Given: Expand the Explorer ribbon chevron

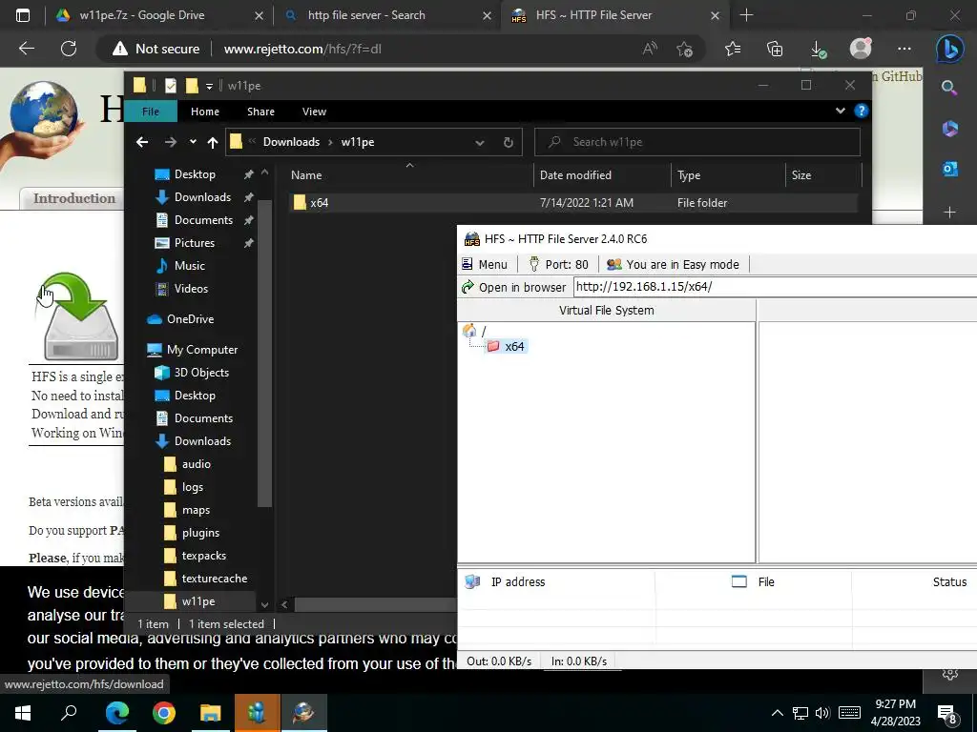Looking at the screenshot, I should pos(840,111).
